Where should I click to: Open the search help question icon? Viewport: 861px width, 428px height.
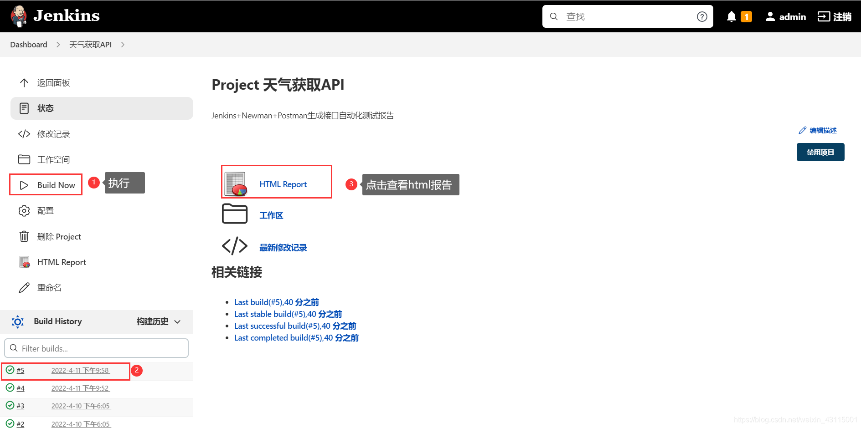click(702, 16)
